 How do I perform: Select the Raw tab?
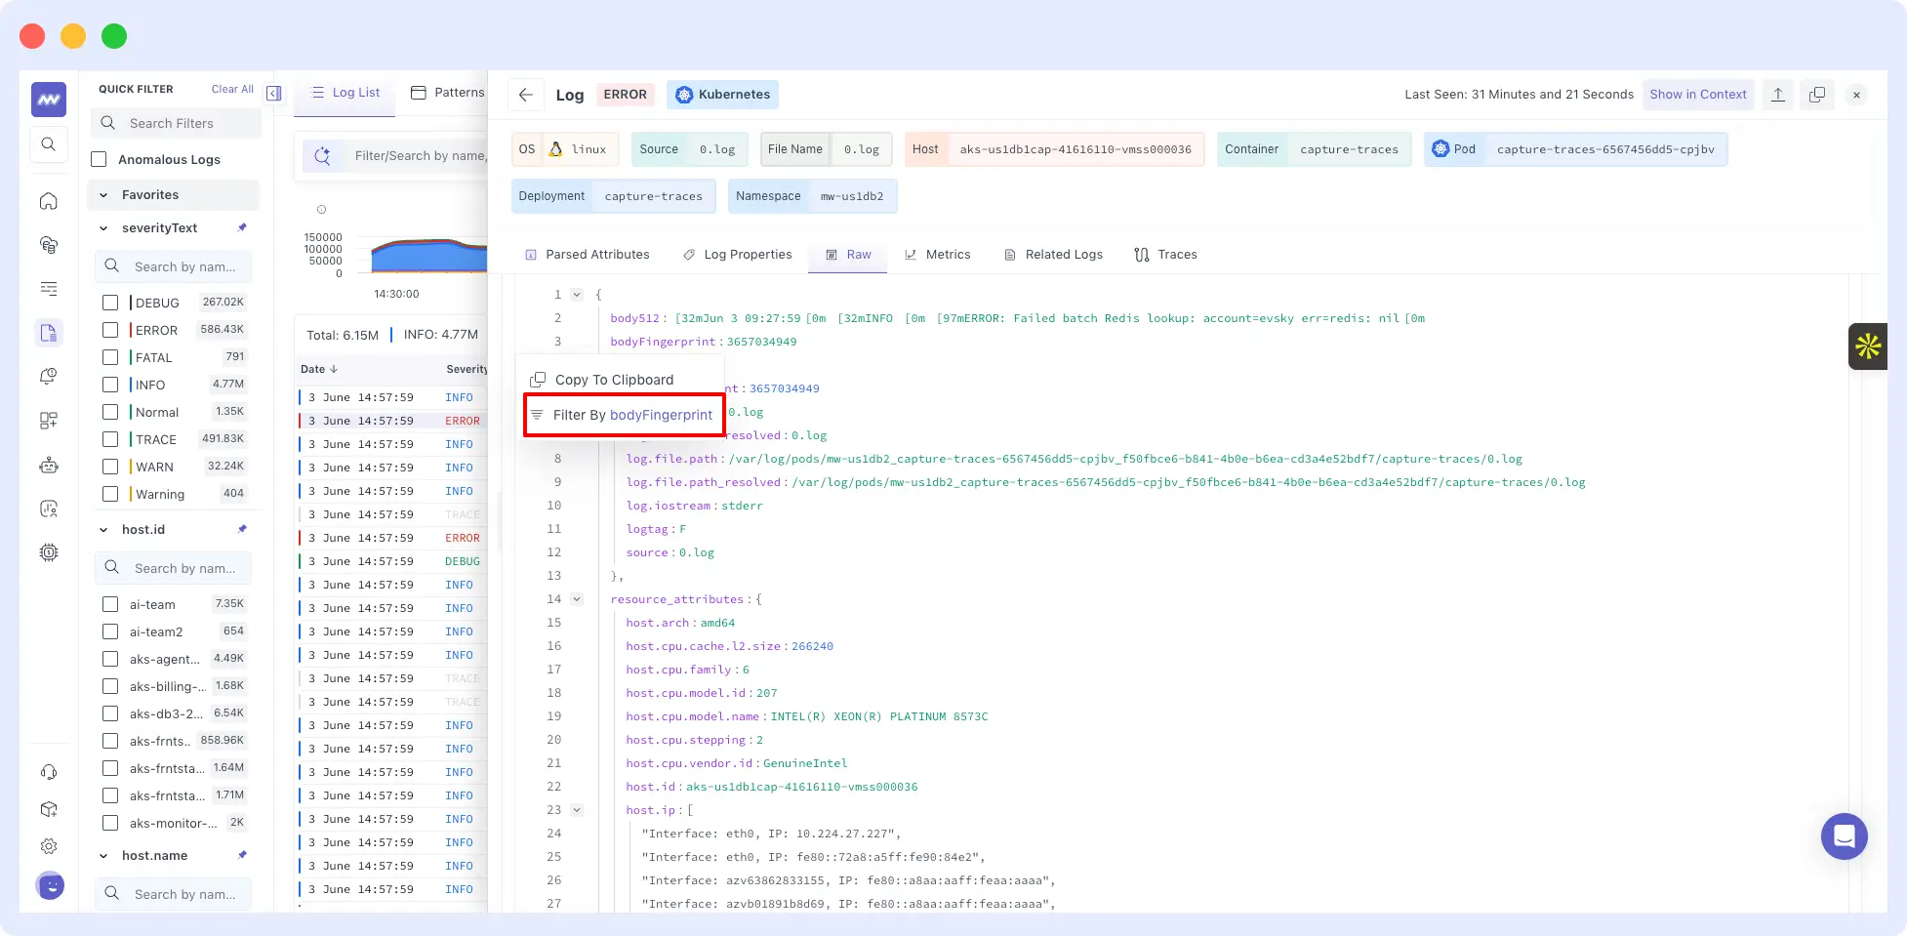click(848, 255)
